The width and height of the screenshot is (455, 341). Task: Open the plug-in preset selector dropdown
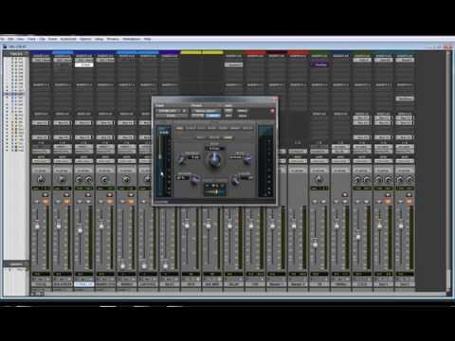206,111
